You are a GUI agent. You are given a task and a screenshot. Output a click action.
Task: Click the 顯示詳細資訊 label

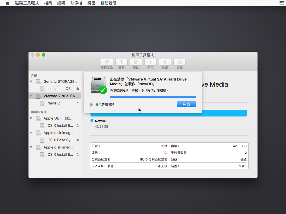coord(105,104)
